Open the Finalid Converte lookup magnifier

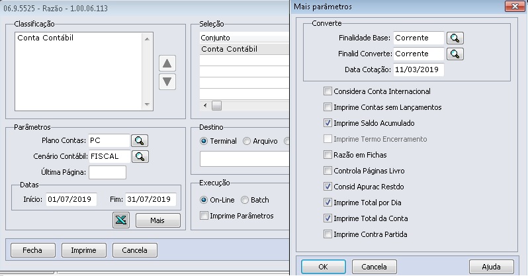coord(455,54)
